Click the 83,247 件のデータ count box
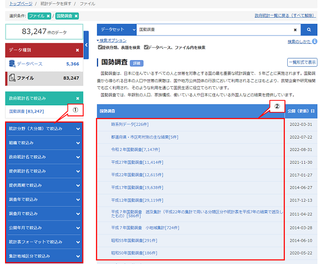This screenshot has width=324, height=264. [x=44, y=32]
